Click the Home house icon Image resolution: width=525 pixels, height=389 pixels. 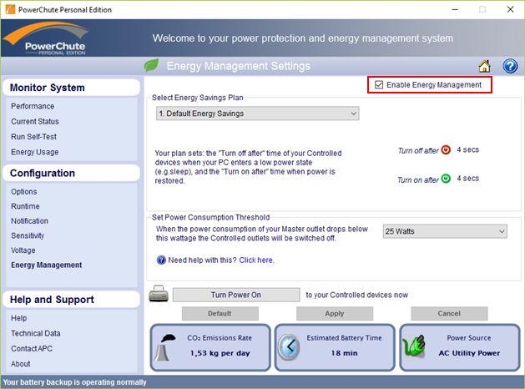484,66
